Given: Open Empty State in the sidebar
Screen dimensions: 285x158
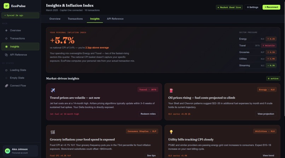Looking at the screenshot, I should [21, 78].
